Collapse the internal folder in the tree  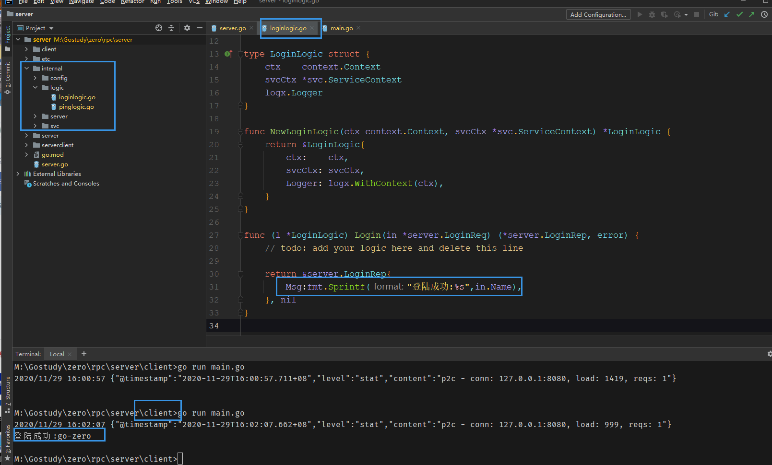(27, 69)
